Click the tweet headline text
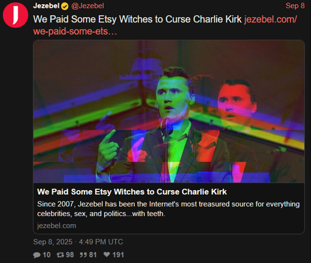Screen dimensions: 311x263 pos(137,19)
